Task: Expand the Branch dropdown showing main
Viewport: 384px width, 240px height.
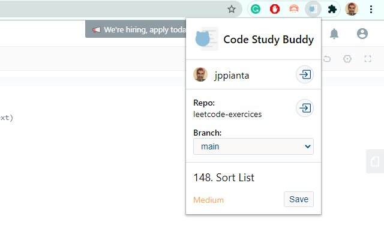Action: (x=253, y=146)
